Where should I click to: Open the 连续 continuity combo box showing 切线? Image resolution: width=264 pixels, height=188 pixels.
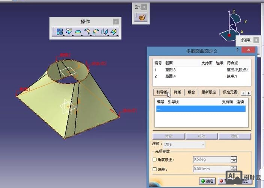point(184,144)
